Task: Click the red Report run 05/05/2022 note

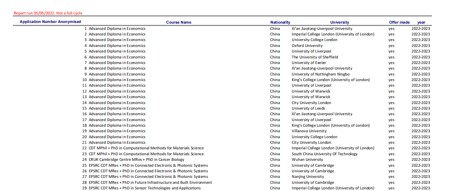Action: click(x=48, y=13)
